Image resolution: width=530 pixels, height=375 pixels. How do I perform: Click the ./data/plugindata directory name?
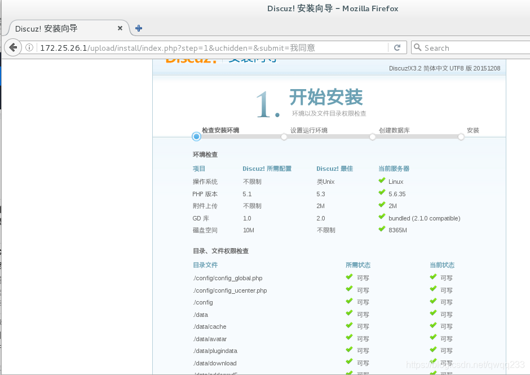(x=215, y=351)
